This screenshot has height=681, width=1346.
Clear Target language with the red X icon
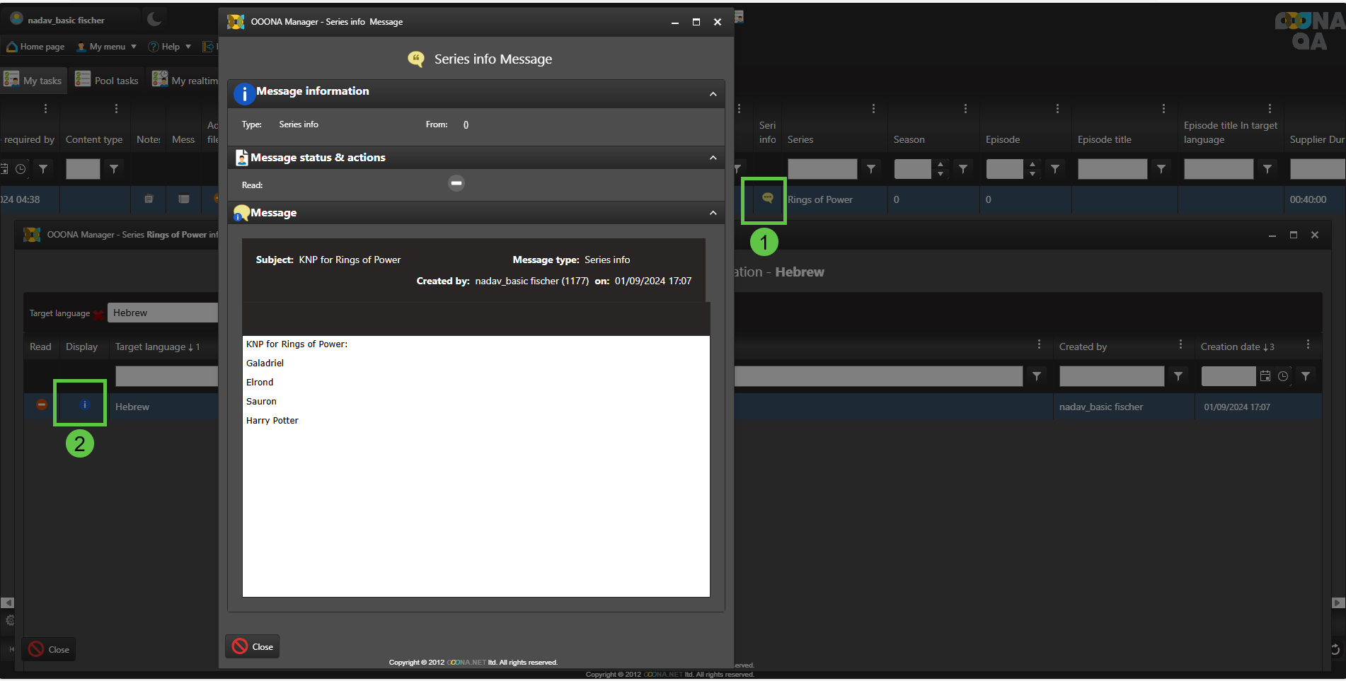pyautogui.click(x=98, y=314)
